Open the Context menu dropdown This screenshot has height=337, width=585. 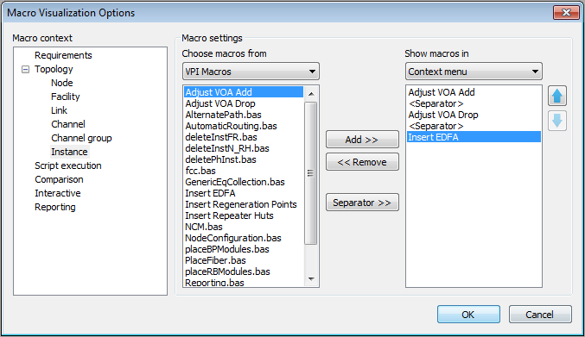click(474, 72)
